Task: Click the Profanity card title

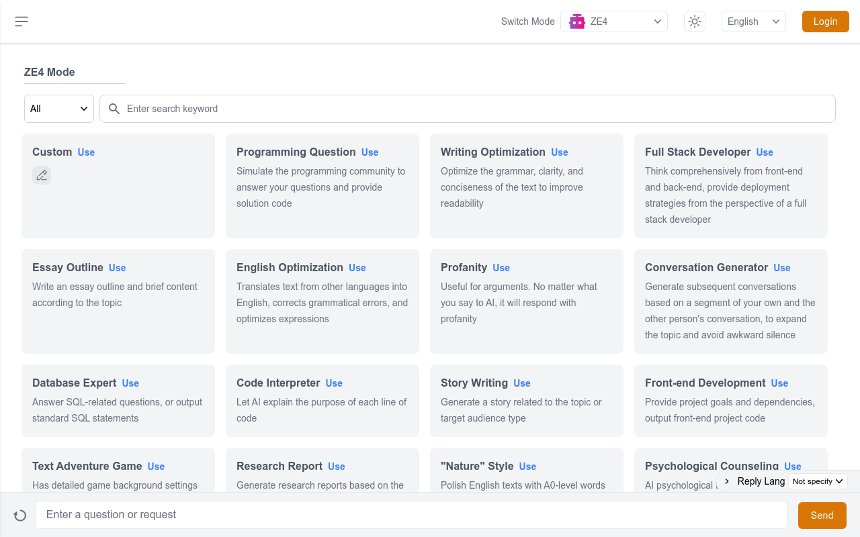Action: pos(464,267)
